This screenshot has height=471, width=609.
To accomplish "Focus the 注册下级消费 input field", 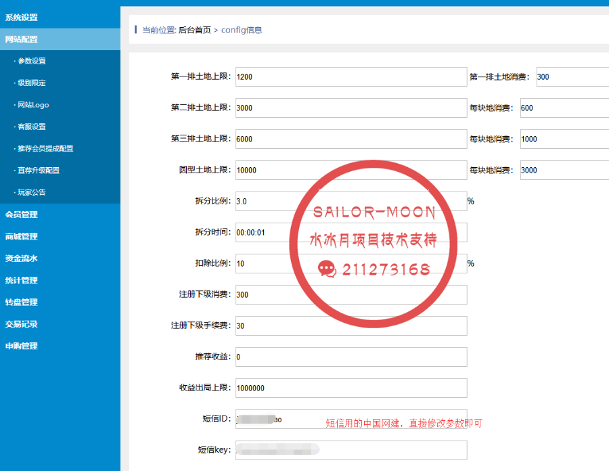I will pos(351,294).
